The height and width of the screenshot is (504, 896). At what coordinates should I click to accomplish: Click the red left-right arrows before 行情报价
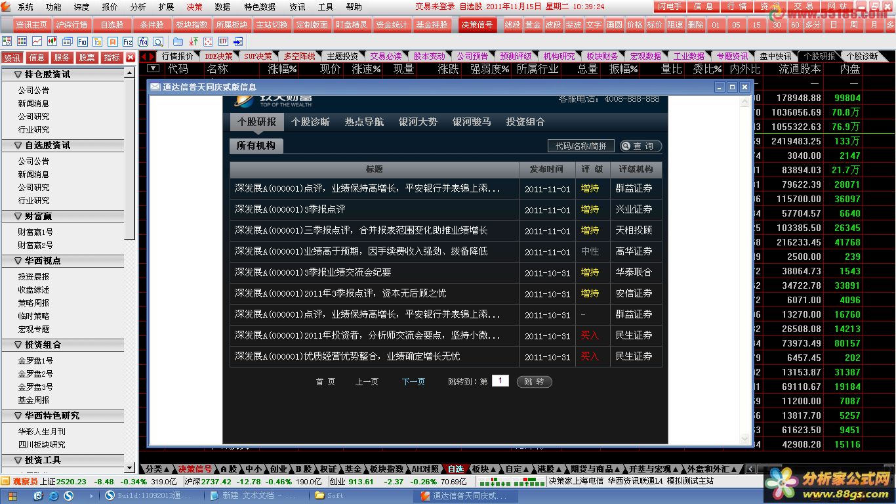148,57
